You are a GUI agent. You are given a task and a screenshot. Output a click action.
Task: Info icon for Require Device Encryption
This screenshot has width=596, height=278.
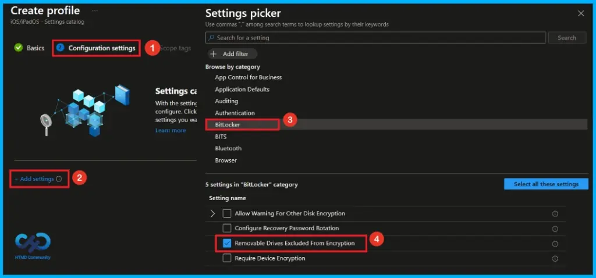555,259
